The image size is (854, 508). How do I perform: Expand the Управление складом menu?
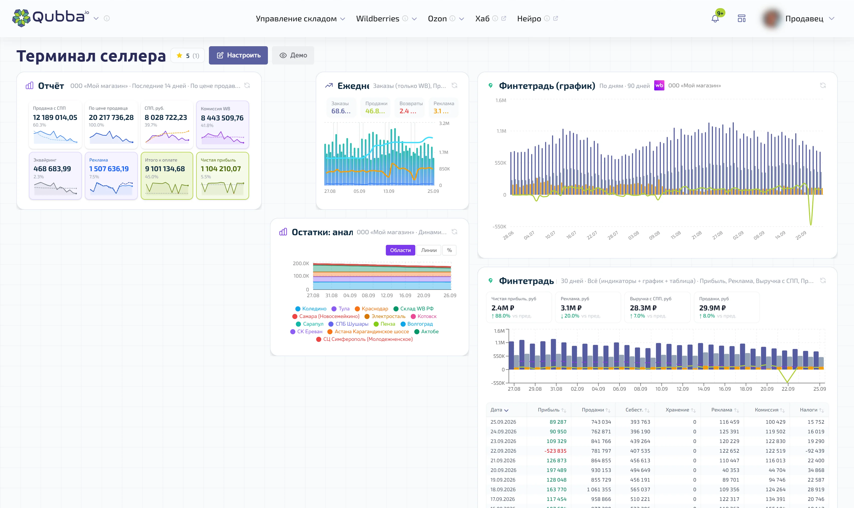(x=300, y=19)
